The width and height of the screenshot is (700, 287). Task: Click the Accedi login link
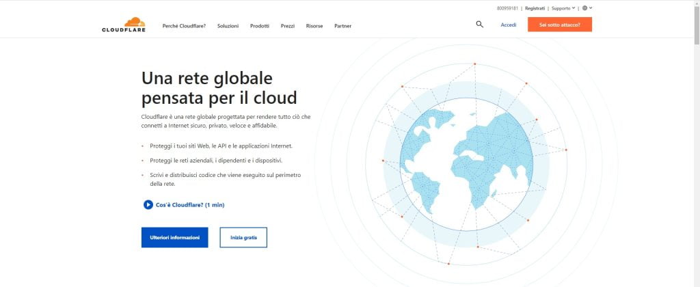[508, 25]
